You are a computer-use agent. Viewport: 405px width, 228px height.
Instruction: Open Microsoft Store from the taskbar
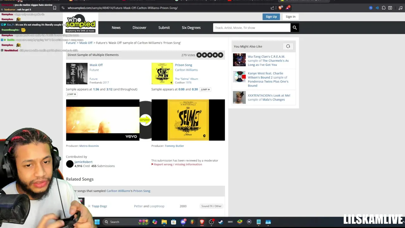[x=173, y=222]
